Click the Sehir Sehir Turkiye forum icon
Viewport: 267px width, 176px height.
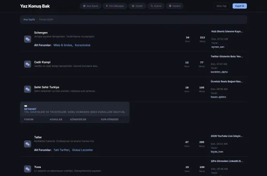click(28, 89)
